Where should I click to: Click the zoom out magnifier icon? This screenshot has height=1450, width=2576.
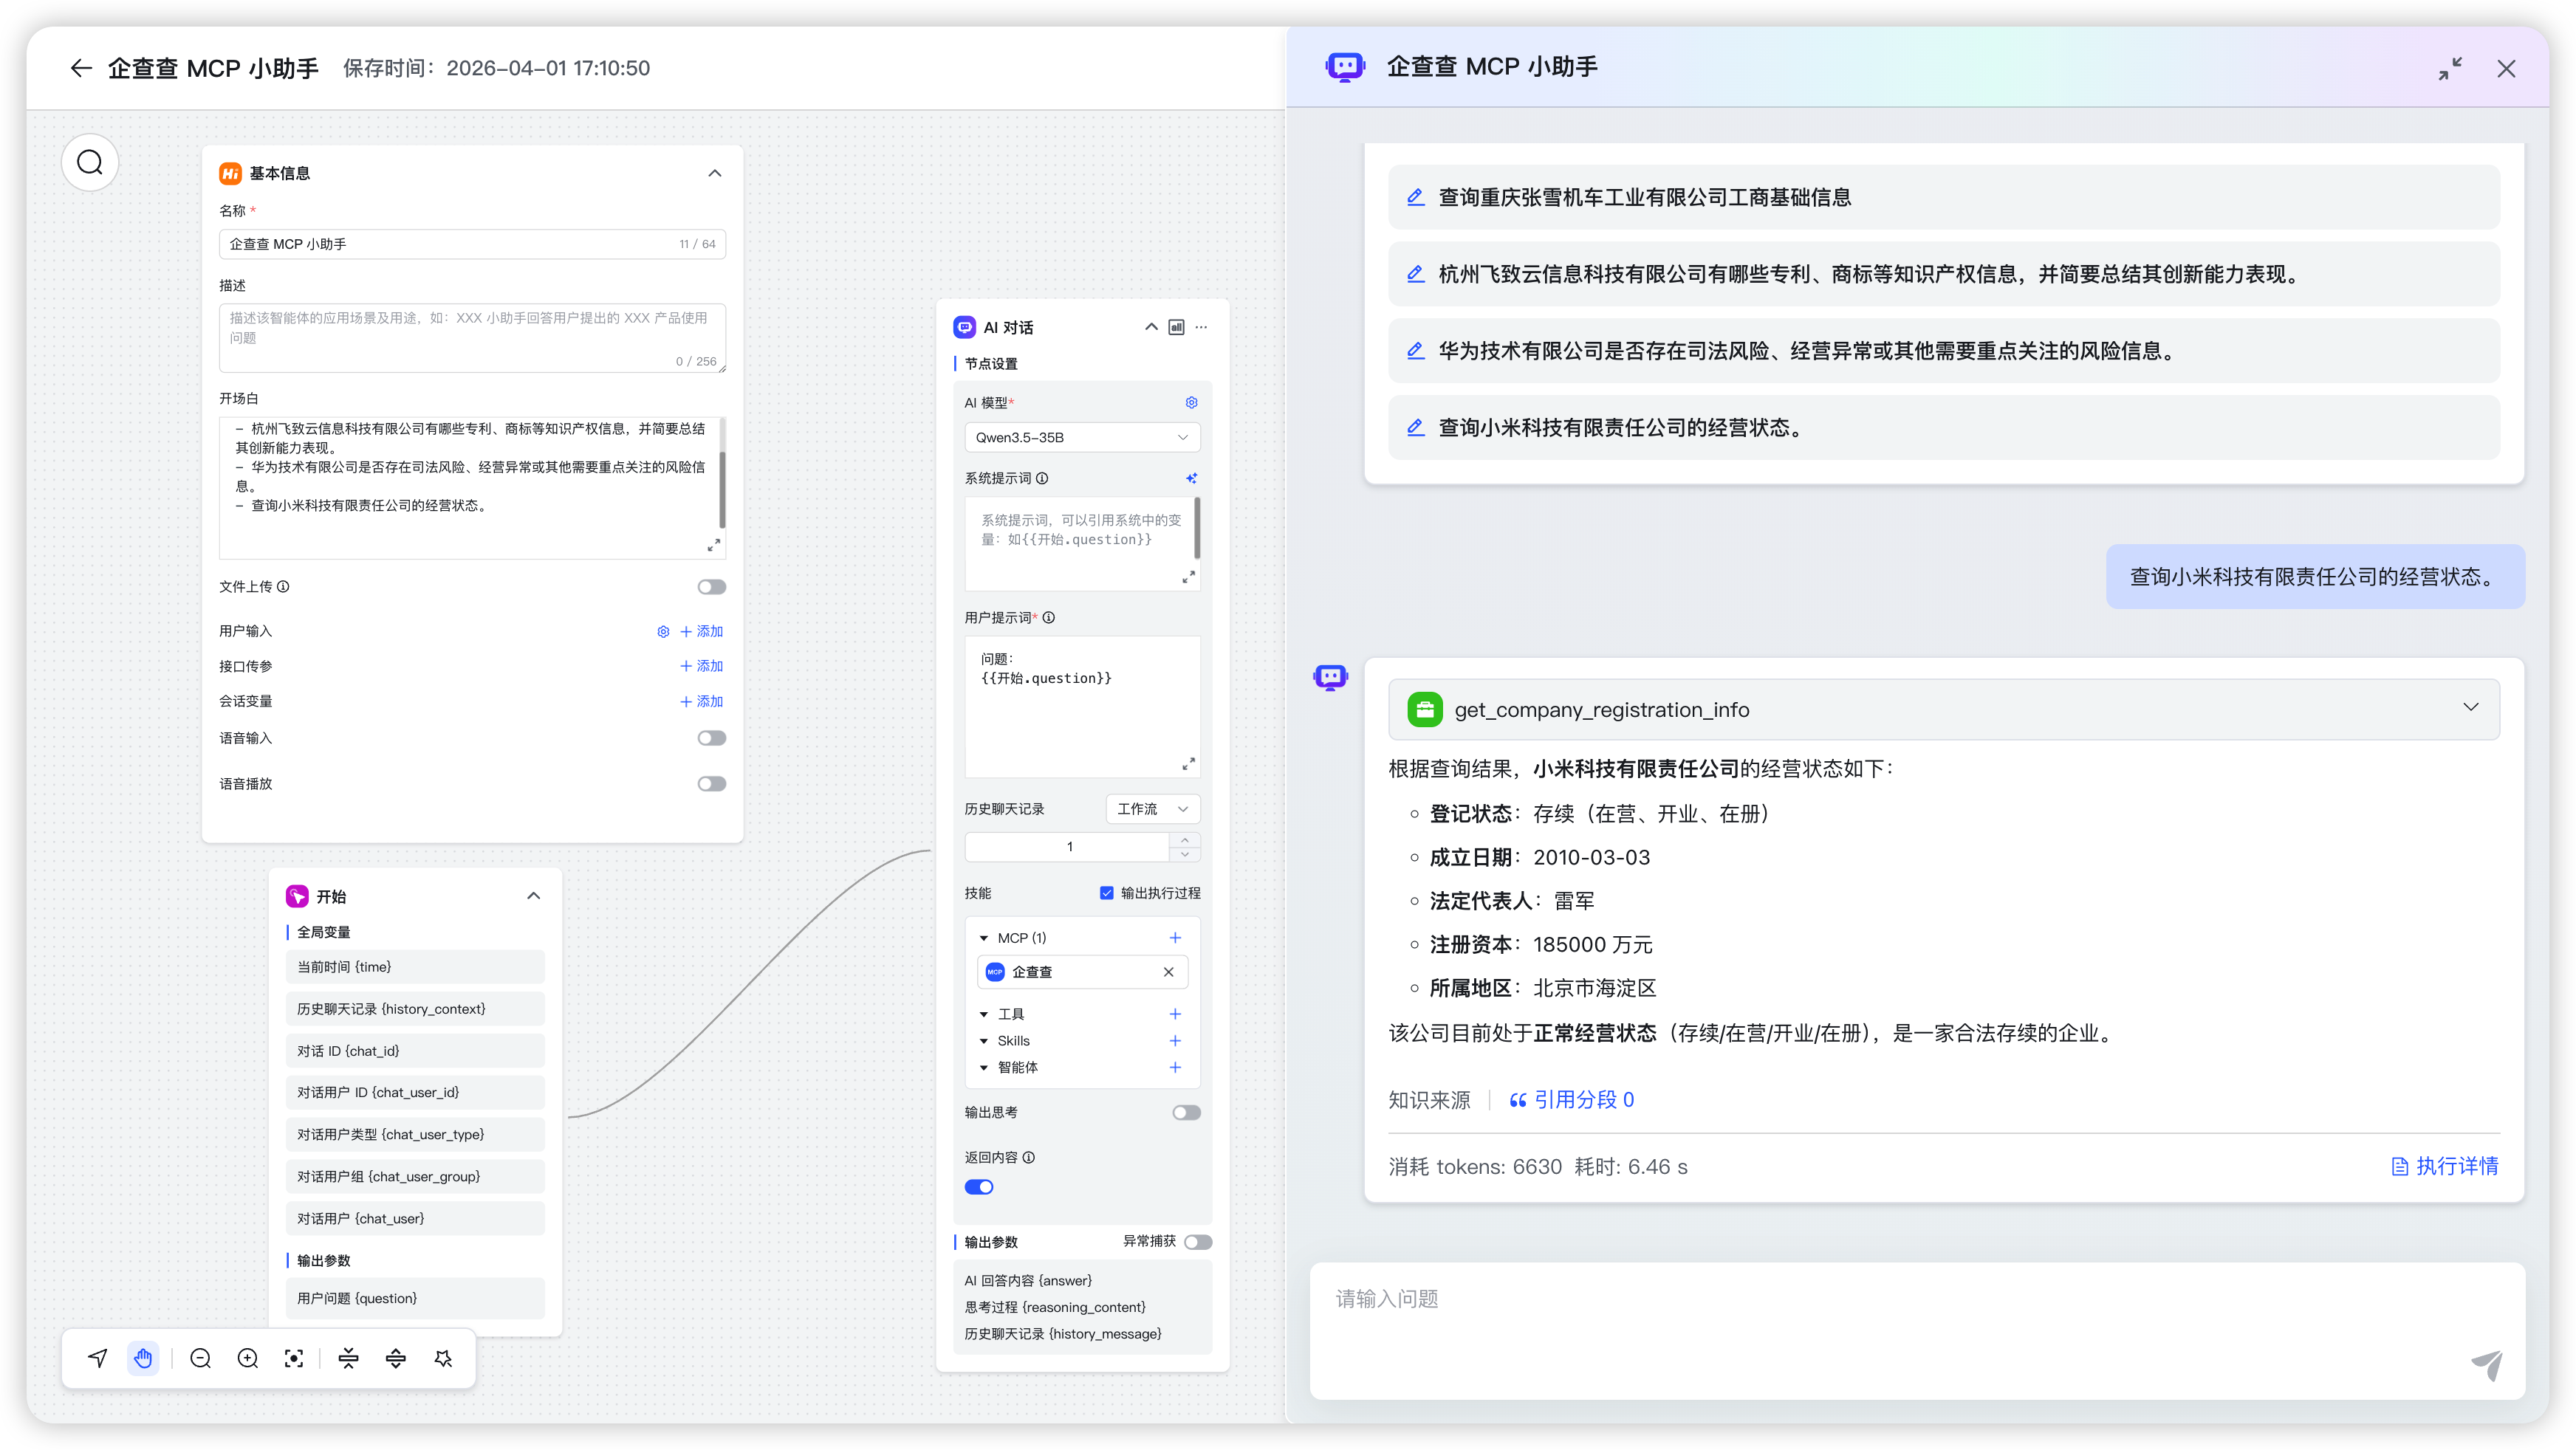(x=200, y=1358)
